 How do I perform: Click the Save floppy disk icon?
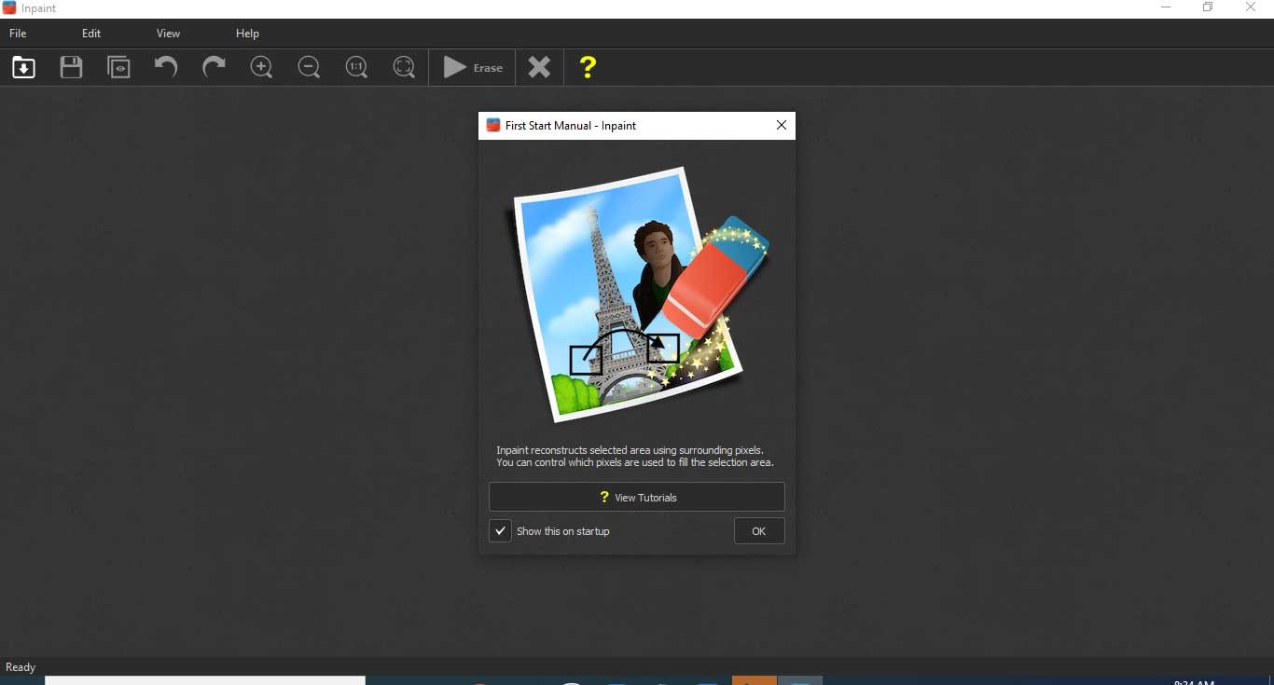71,67
